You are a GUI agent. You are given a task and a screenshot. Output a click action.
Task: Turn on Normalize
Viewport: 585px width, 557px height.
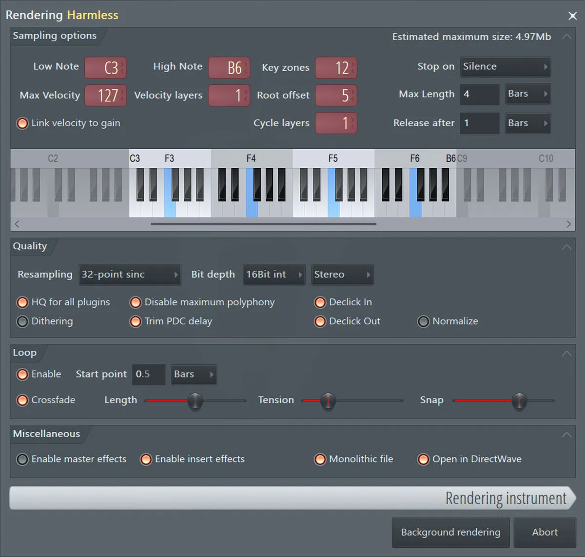[423, 321]
